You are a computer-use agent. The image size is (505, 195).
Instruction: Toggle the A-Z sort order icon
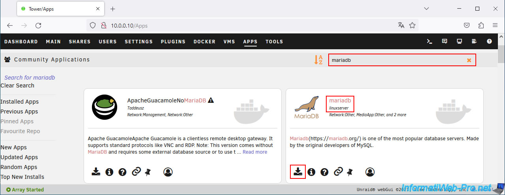[318, 60]
